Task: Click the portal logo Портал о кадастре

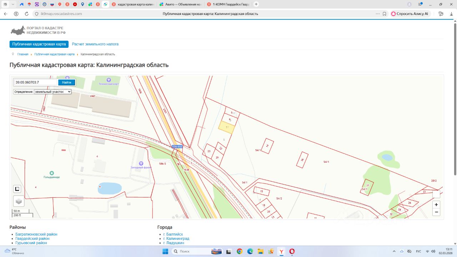Action: click(38, 30)
